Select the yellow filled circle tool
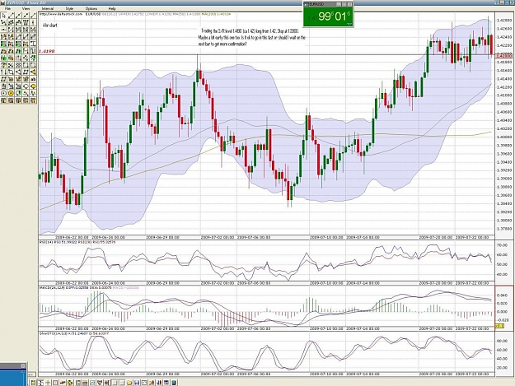 [x=11, y=93]
